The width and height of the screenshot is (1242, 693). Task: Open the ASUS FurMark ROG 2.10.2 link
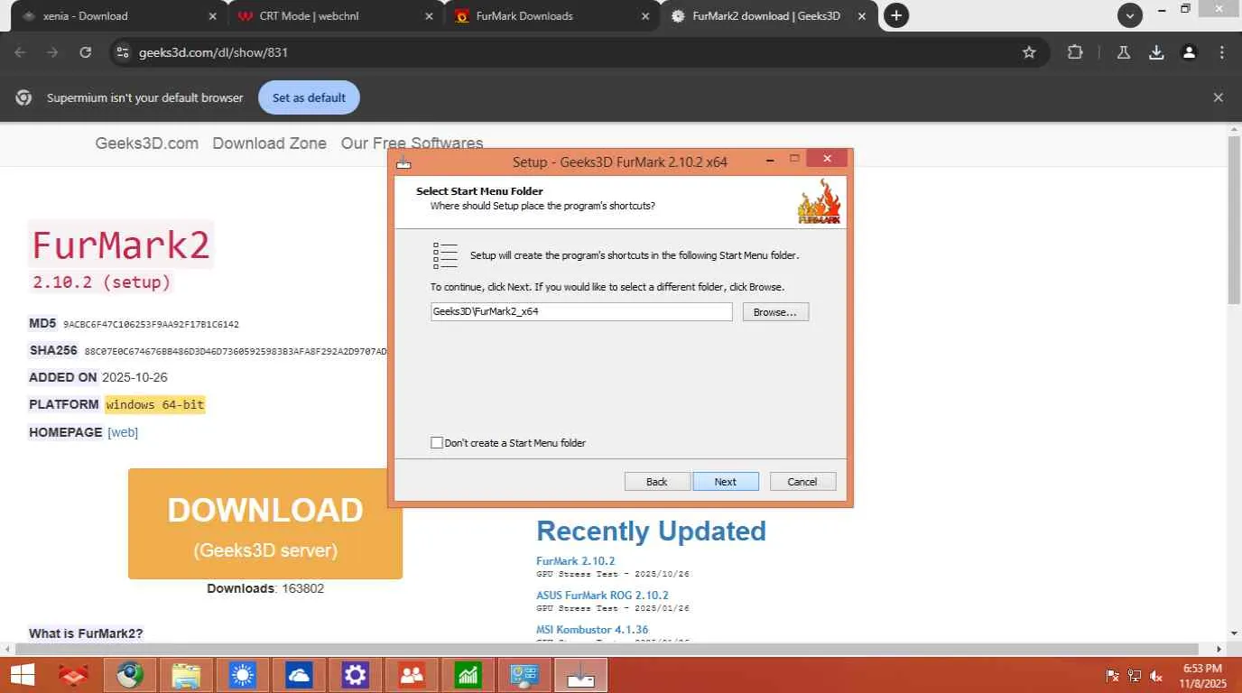602,596
